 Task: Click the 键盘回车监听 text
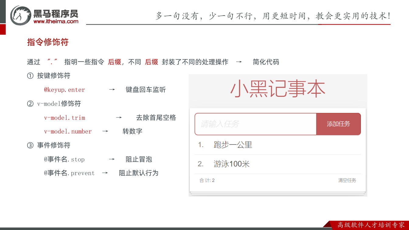[146, 90]
